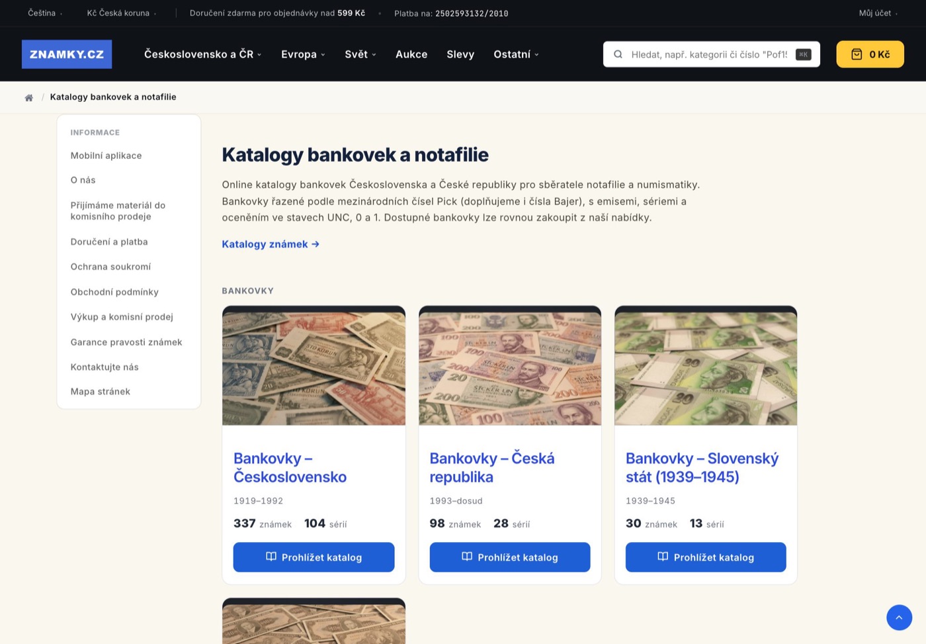Open Mapa stránek in the sidebar
This screenshot has width=926, height=644.
point(101,392)
